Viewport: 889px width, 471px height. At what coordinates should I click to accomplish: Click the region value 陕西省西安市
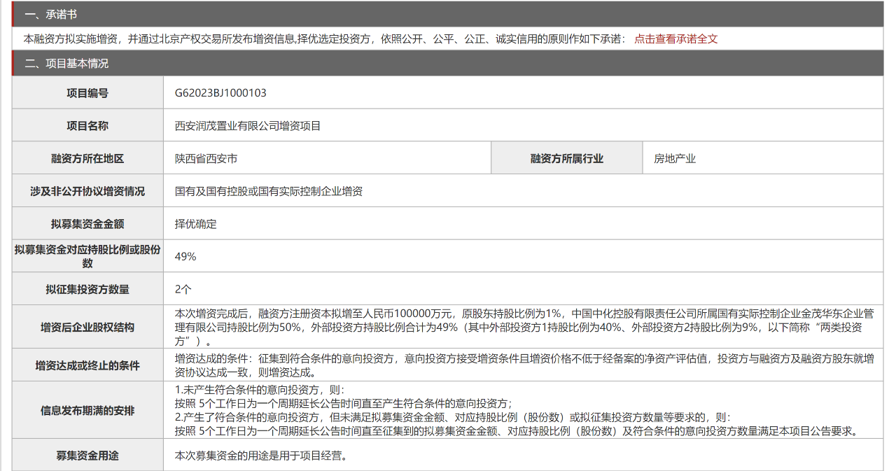(206, 159)
